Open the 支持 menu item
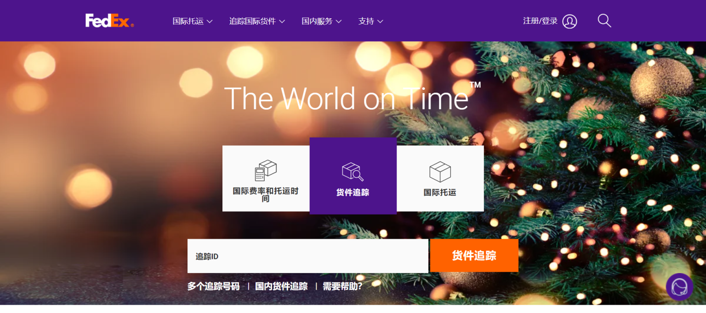Image resolution: width=706 pixels, height=313 pixels. point(366,21)
